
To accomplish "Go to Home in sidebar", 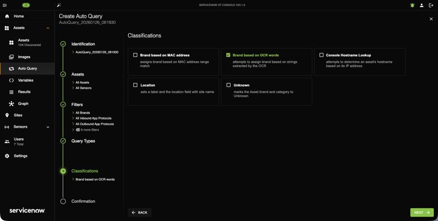I will tap(27, 17).
